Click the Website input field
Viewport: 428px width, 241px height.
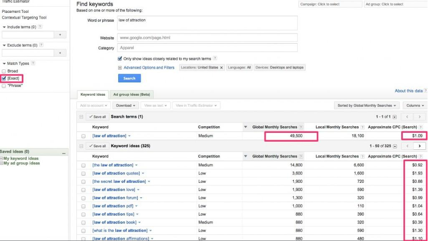tap(207, 38)
